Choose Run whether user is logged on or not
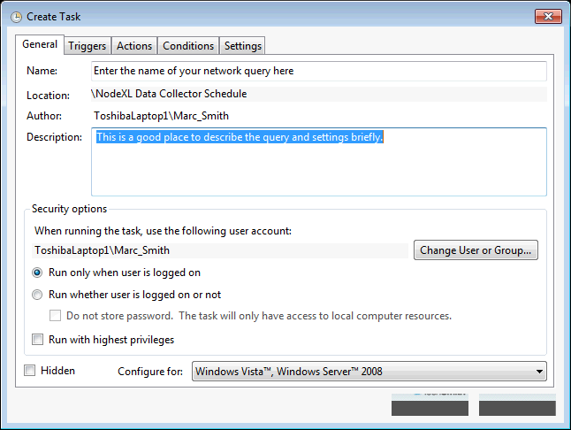Image resolution: width=571 pixels, height=430 pixels. (x=37, y=295)
